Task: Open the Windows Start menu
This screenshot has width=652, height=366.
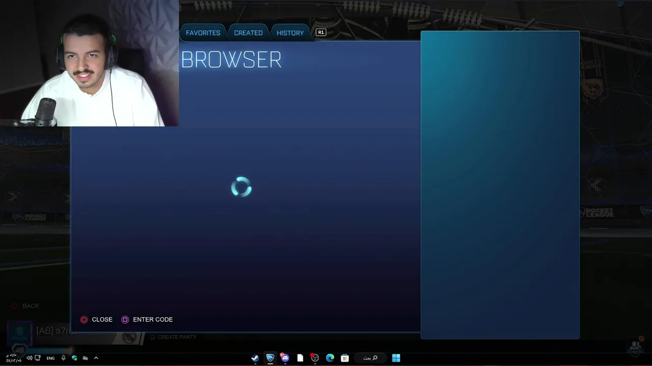Action: point(396,358)
